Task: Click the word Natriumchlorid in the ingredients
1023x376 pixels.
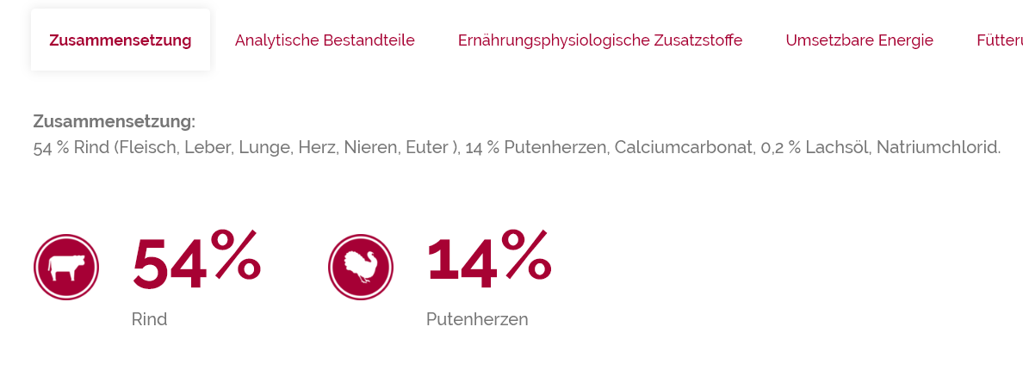Action: point(938,148)
